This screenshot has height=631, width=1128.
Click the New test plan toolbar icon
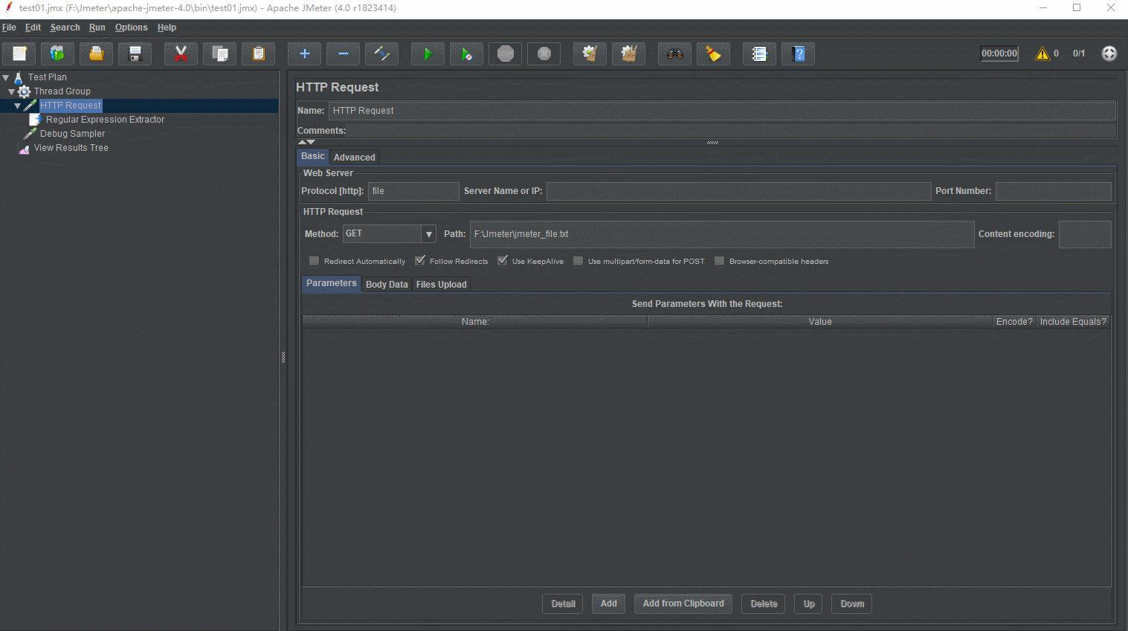(19, 54)
